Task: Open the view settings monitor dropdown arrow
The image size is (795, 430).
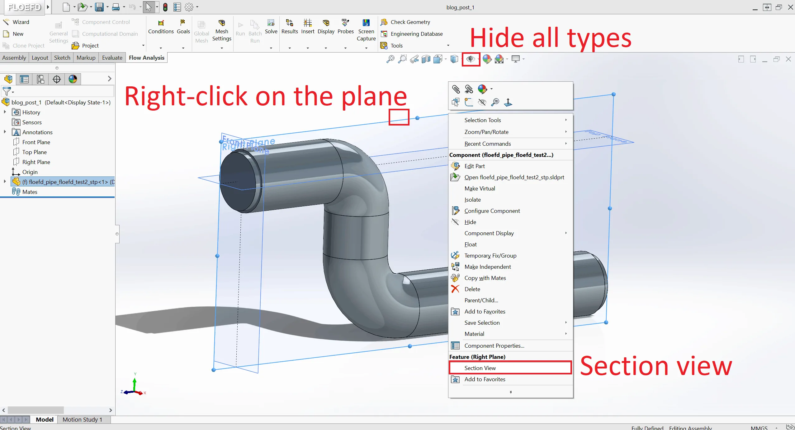Action: (523, 59)
